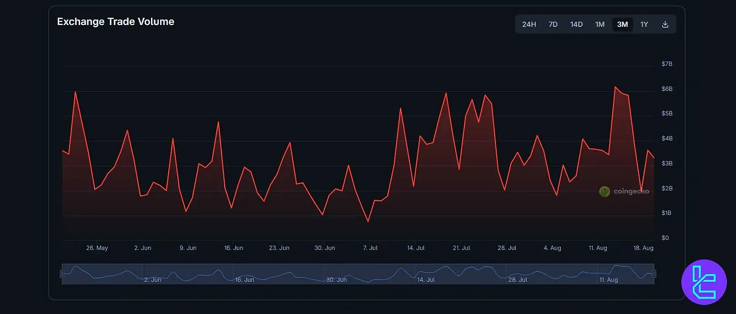Choose the 14D time range

click(576, 25)
